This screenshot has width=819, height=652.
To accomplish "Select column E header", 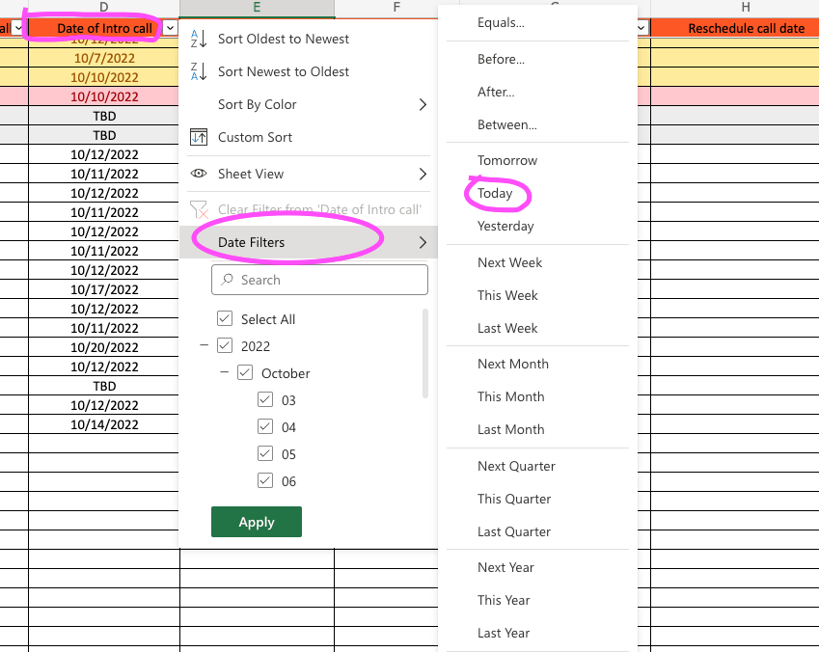I will [257, 8].
